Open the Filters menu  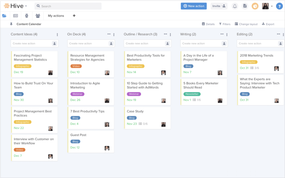[x=225, y=24]
